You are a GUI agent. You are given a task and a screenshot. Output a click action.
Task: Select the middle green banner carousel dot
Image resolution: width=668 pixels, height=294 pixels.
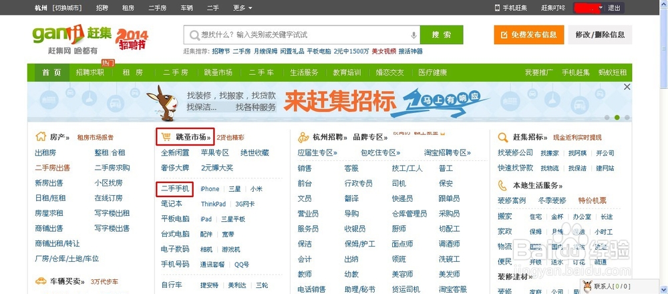617,117
